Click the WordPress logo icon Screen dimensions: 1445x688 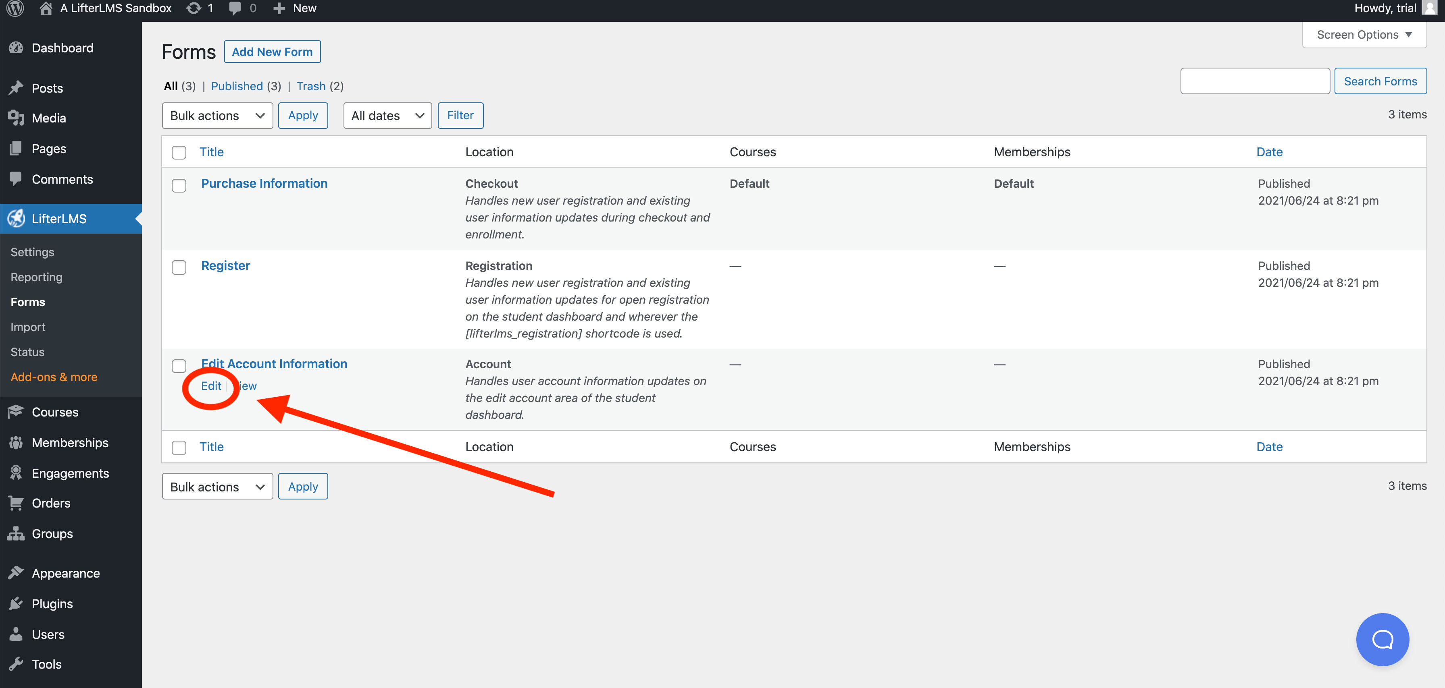coord(15,8)
